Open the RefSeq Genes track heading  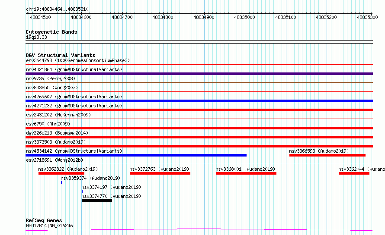pos(44,221)
